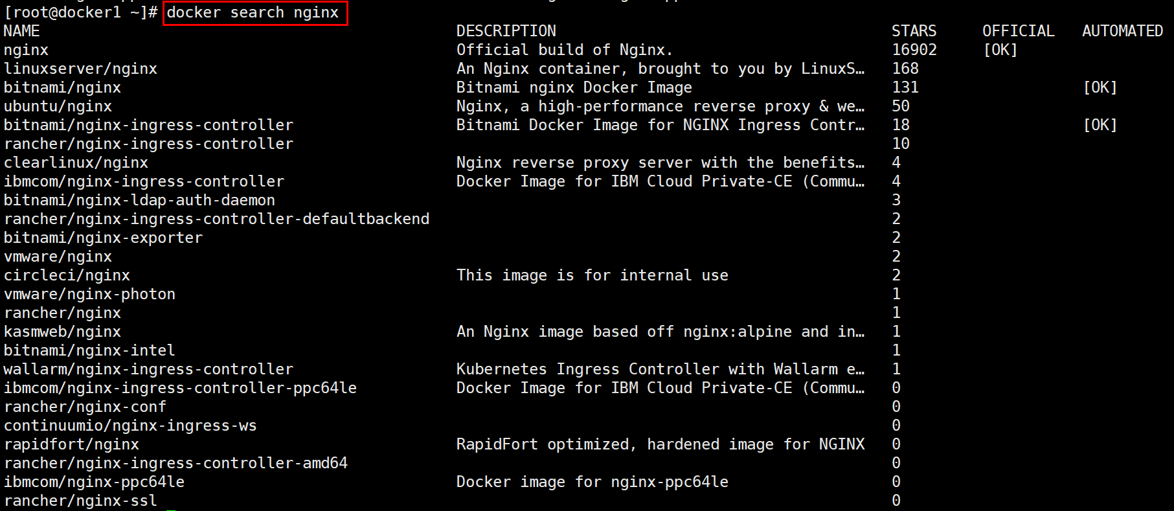Select kasmweb/nginx image name
This screenshot has width=1174, height=511.
(x=62, y=332)
